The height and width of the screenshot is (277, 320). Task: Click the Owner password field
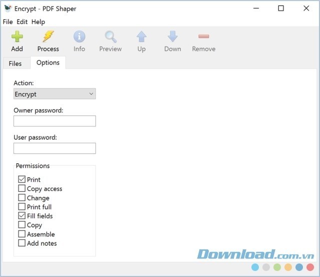point(55,121)
